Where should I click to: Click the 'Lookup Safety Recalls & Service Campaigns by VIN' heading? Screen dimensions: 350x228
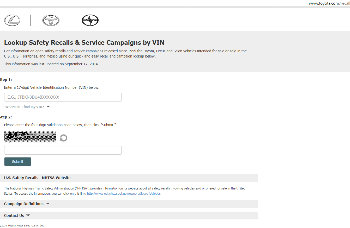(84, 43)
